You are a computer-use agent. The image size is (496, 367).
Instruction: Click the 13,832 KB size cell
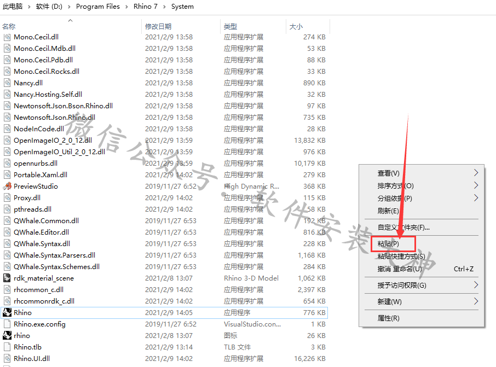click(310, 141)
